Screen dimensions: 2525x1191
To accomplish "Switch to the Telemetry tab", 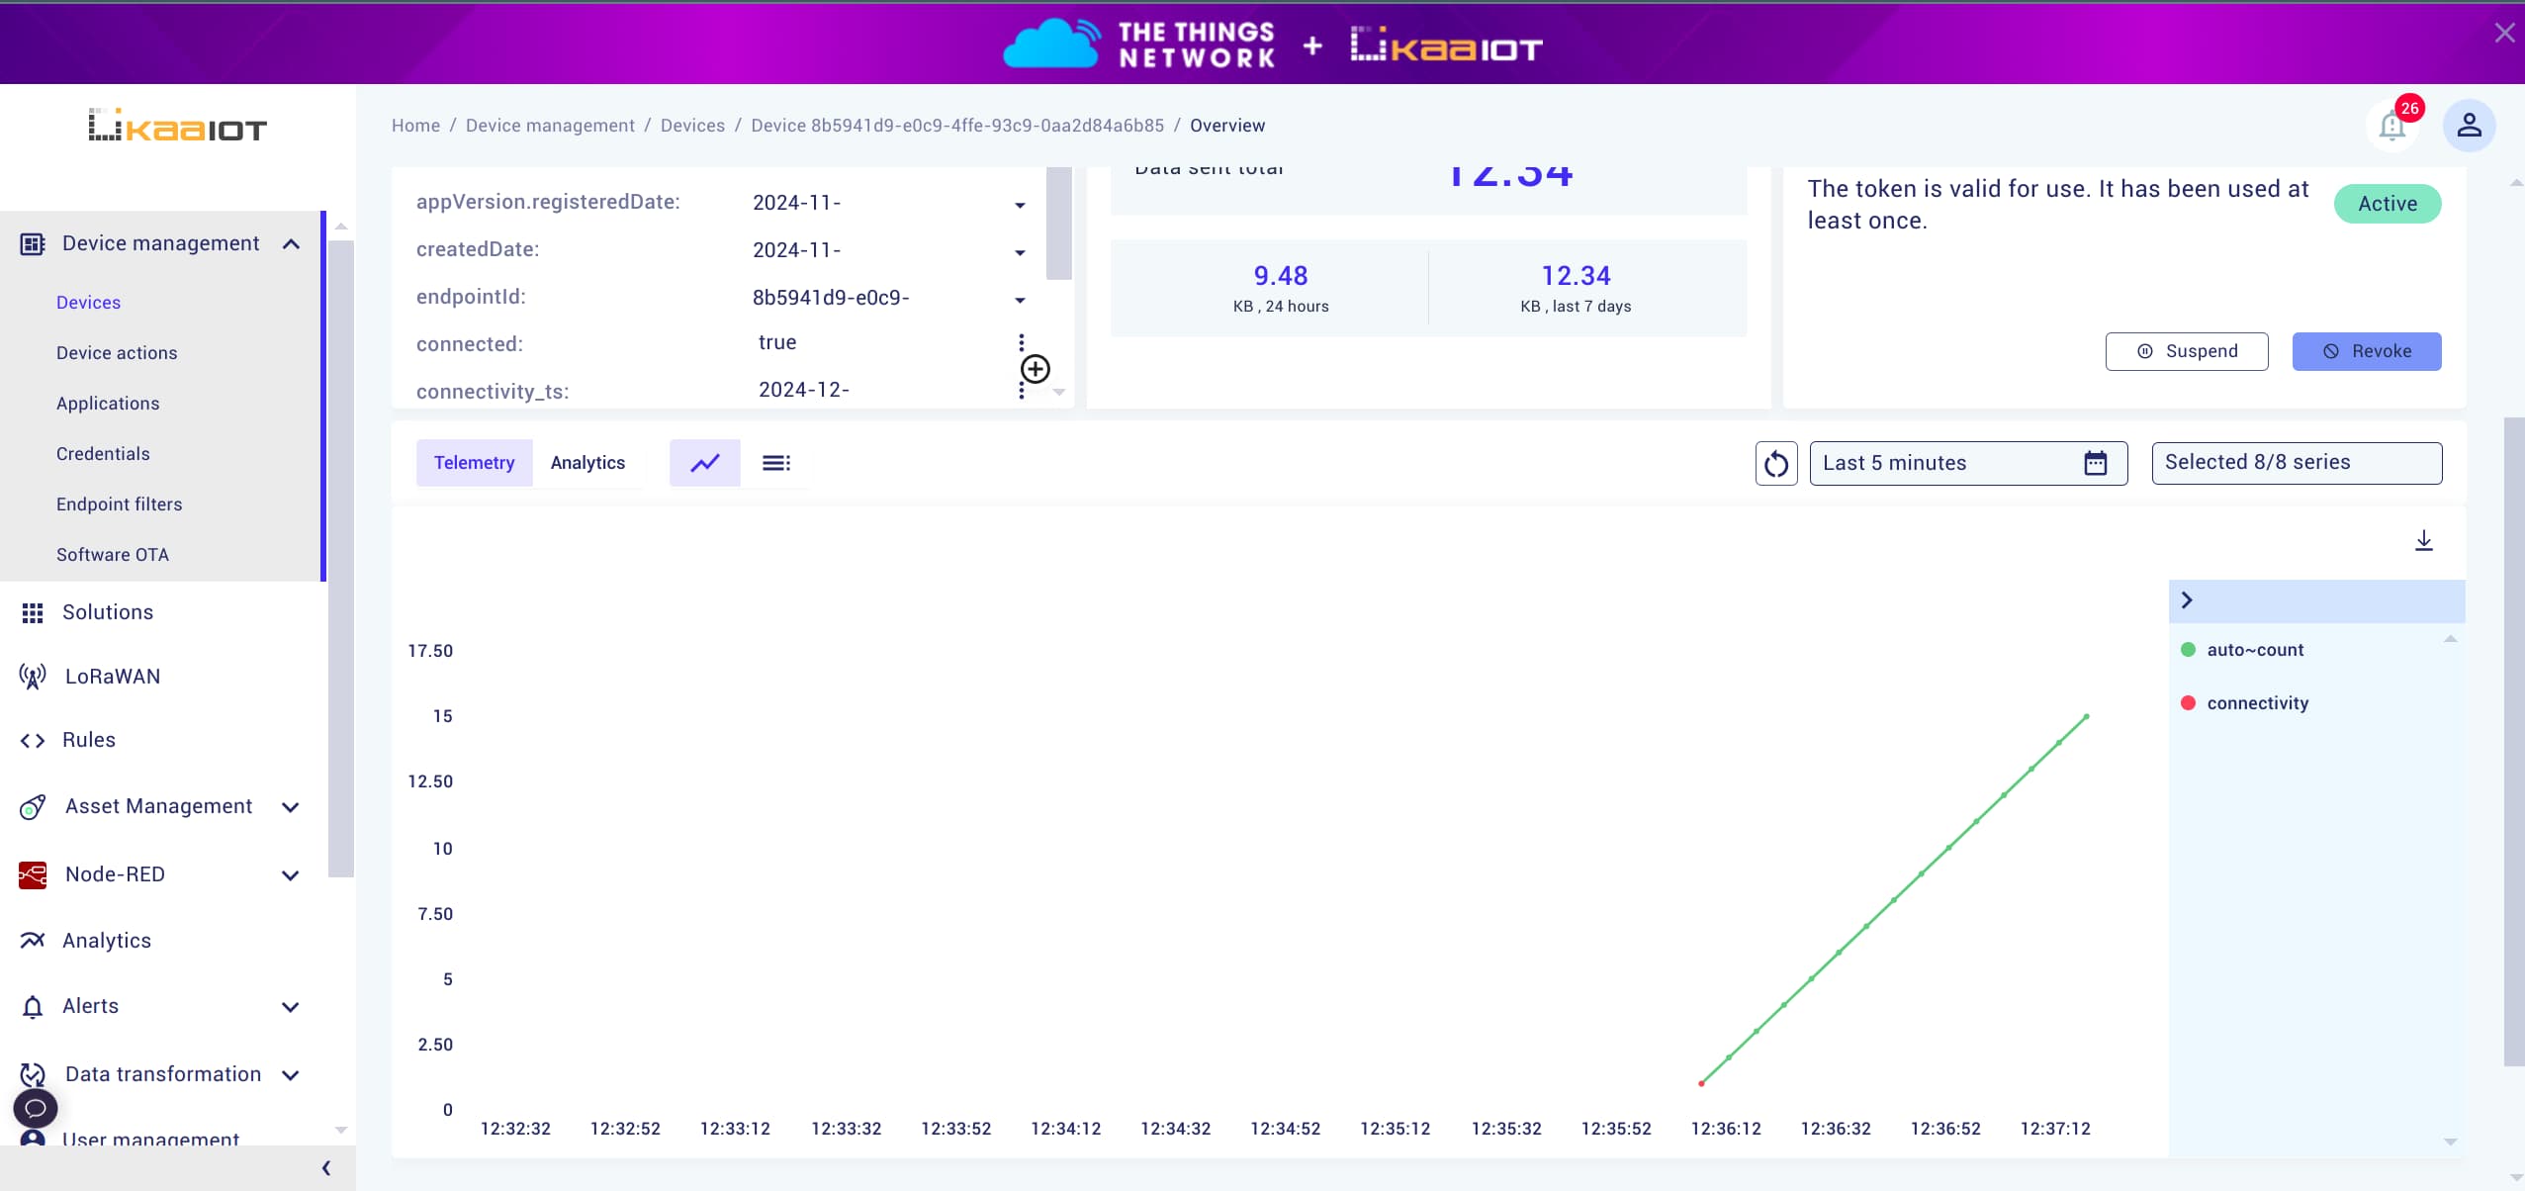I will 474,463.
